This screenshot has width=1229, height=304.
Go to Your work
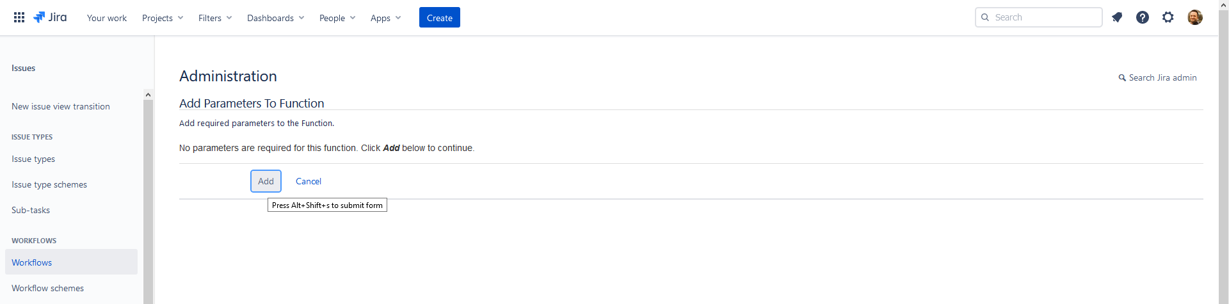click(x=107, y=18)
